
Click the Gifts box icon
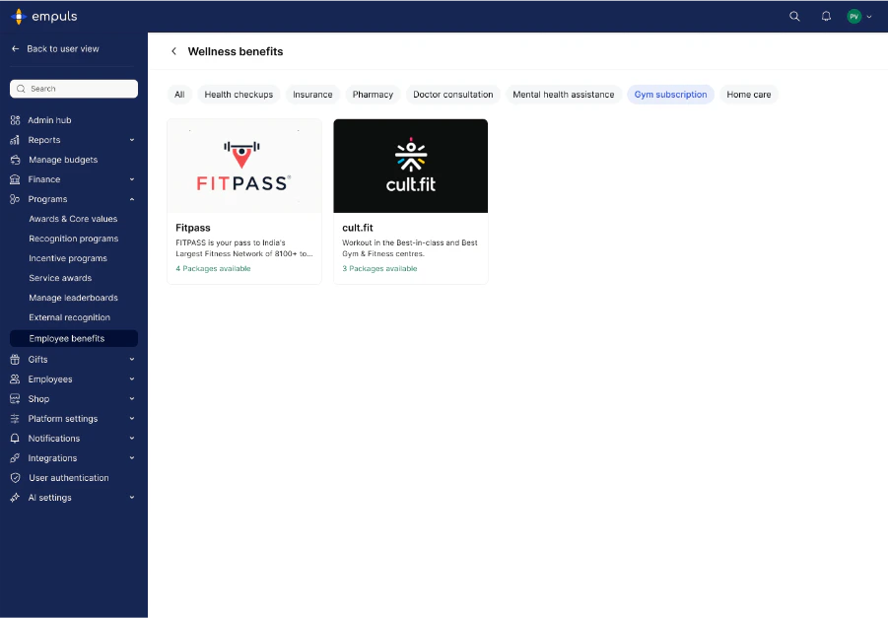click(16, 359)
